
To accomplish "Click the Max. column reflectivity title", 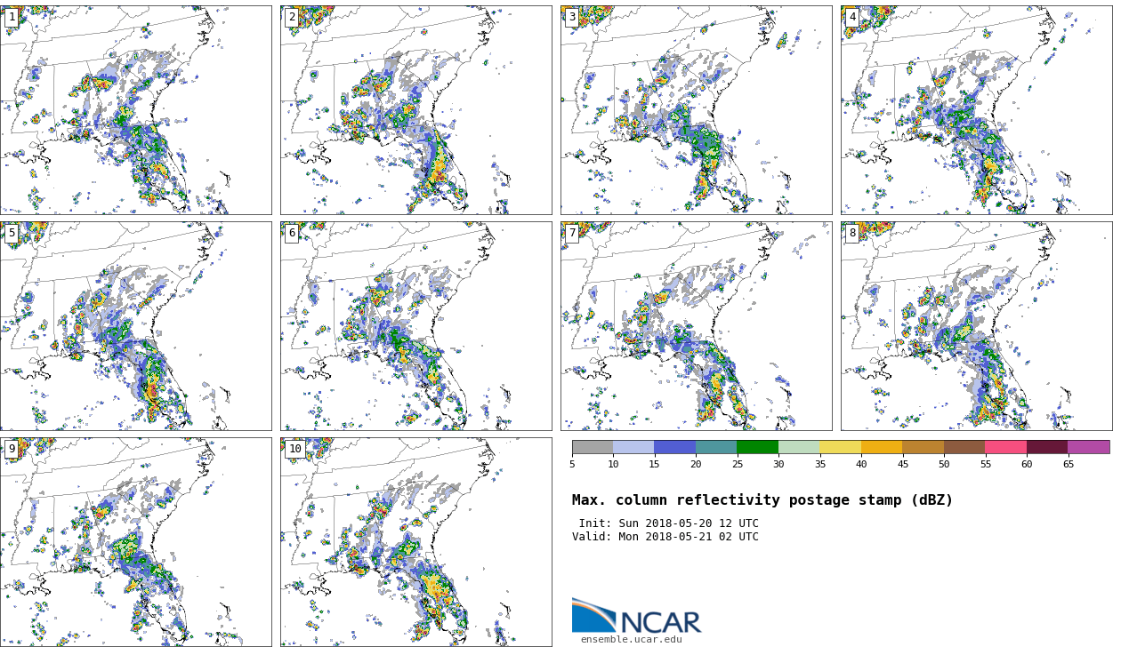I will (762, 500).
